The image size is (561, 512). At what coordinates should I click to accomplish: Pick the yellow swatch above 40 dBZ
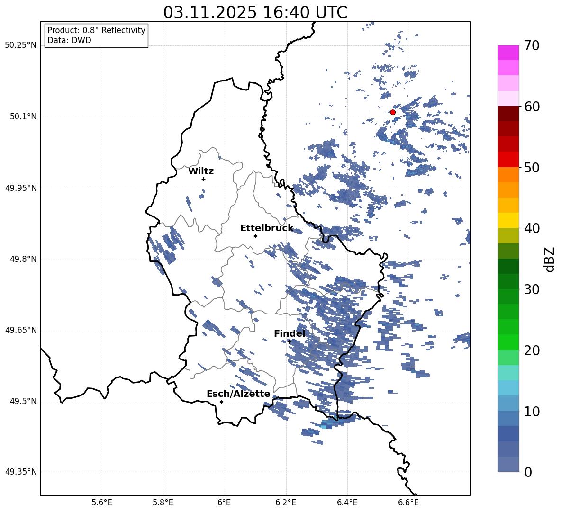tap(508, 221)
